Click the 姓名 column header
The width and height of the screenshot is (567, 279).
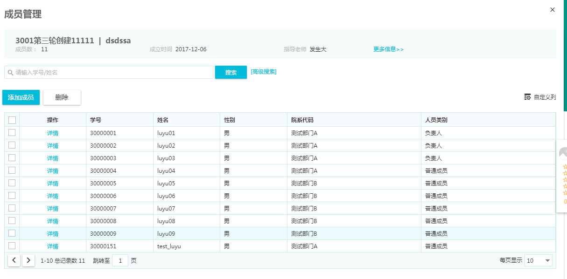[x=187, y=120]
